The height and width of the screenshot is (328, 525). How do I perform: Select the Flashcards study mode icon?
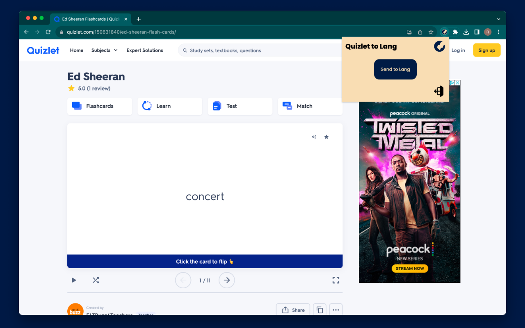[x=77, y=106]
